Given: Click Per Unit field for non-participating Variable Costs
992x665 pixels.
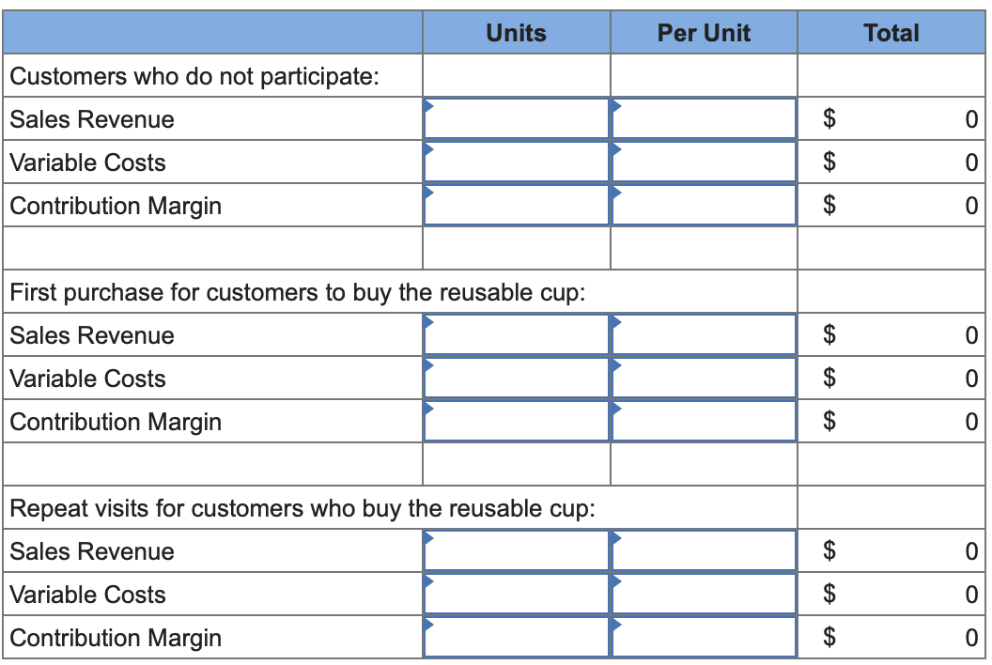Looking at the screenshot, I should (x=704, y=162).
